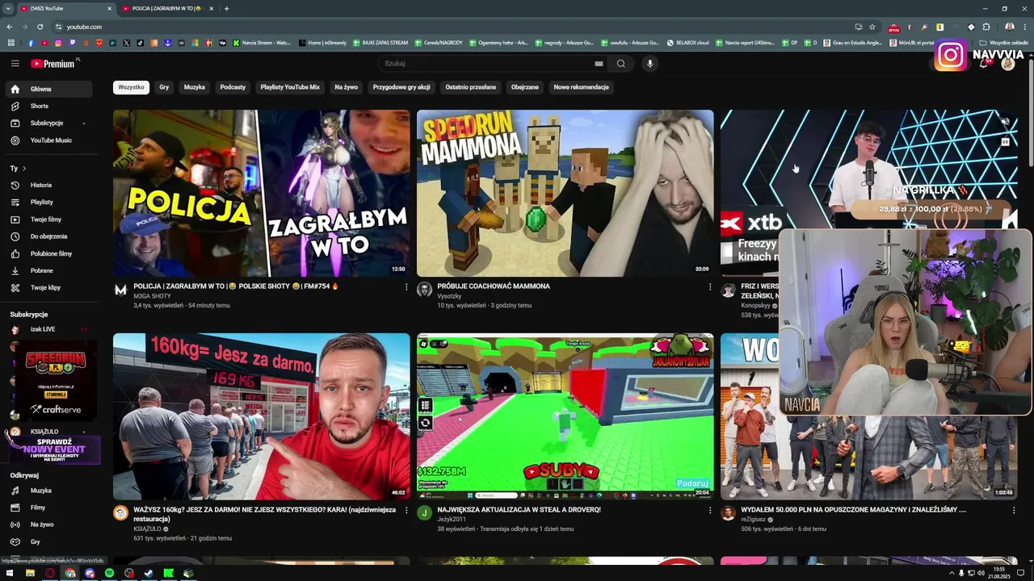Open the browser tab search dropdown

(8, 8)
